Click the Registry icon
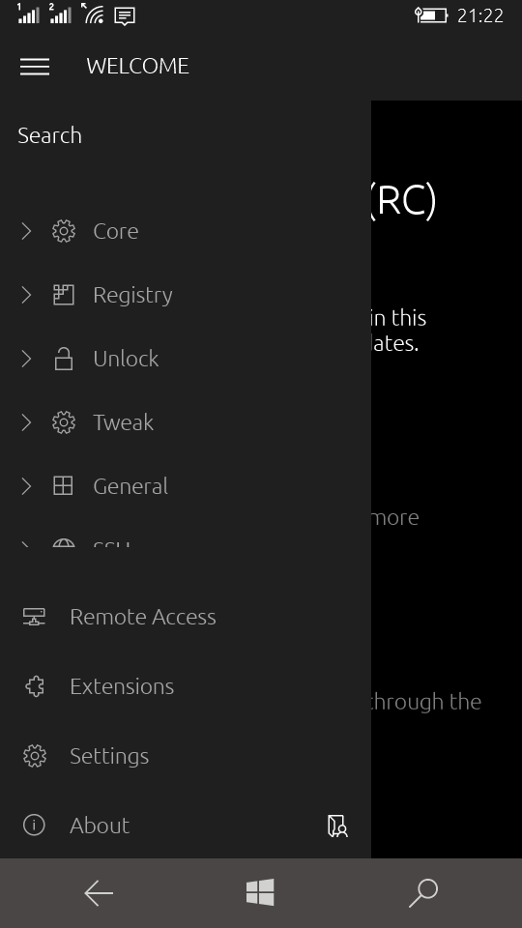 point(64,295)
